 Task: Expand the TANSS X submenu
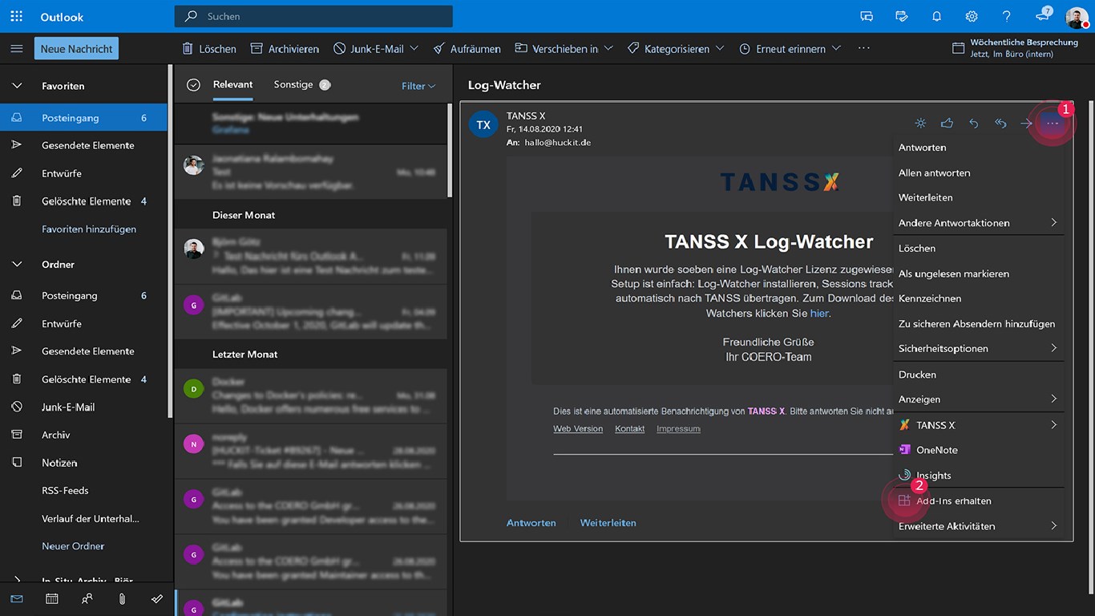point(978,425)
